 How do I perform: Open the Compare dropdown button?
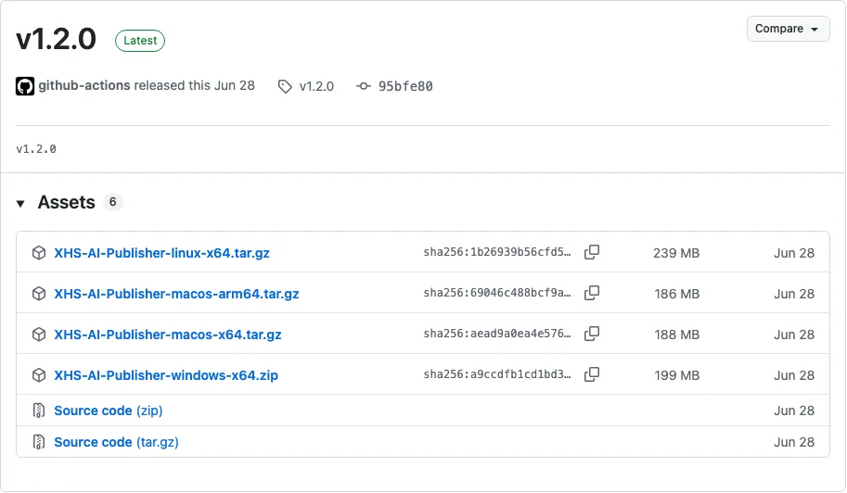(789, 29)
